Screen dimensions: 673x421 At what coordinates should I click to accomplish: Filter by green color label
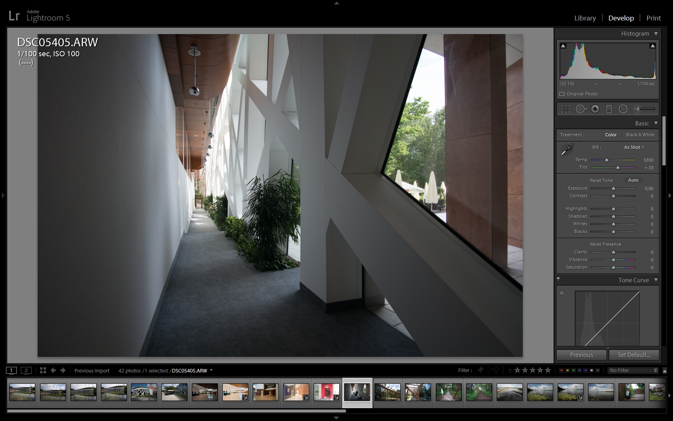coord(574,370)
